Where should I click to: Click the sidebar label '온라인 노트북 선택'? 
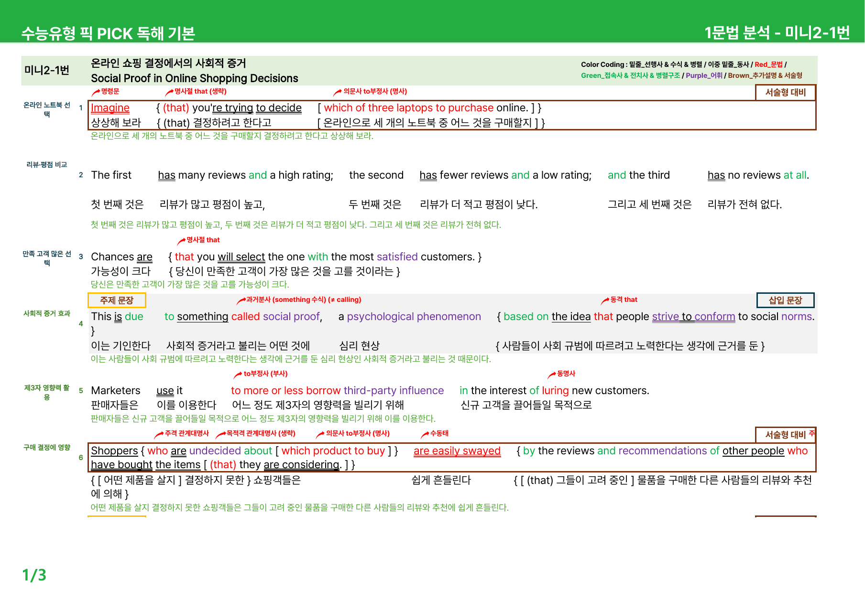click(47, 109)
